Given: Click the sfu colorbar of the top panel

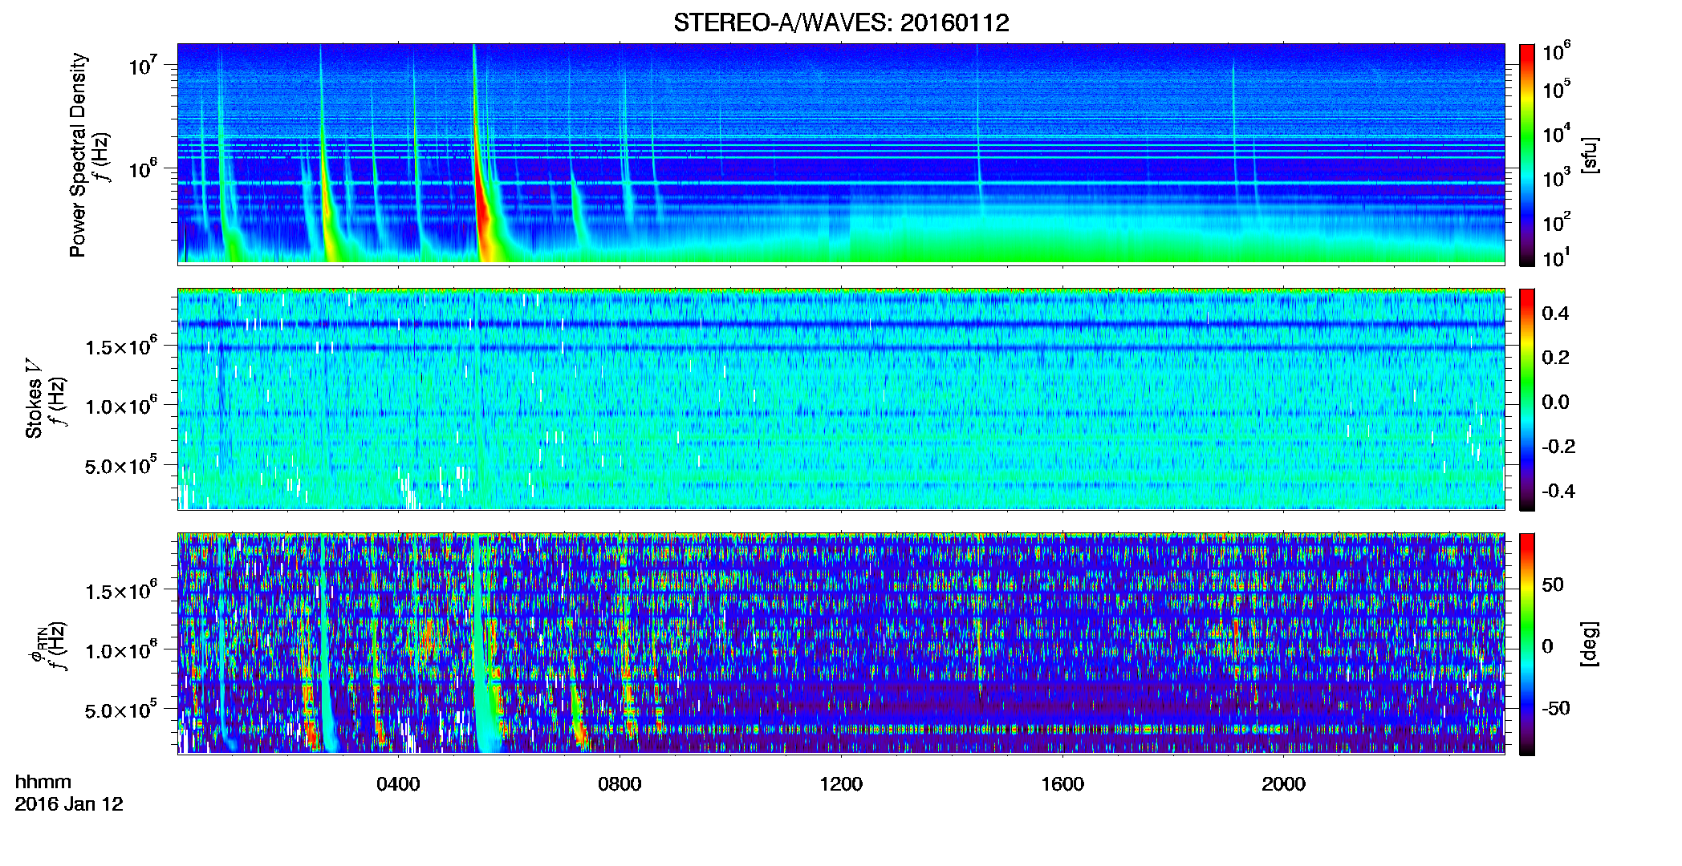Looking at the screenshot, I should 1527,155.
